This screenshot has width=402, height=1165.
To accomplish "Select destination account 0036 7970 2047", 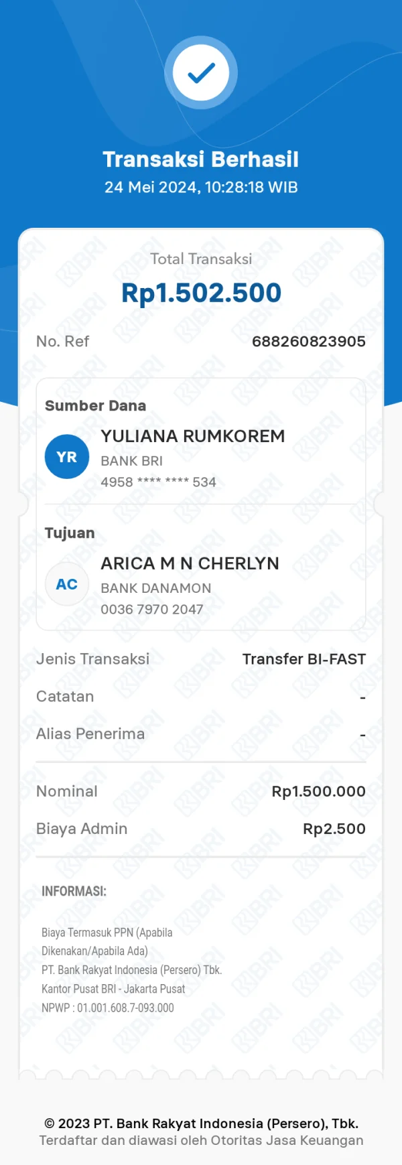I will tap(151, 610).
